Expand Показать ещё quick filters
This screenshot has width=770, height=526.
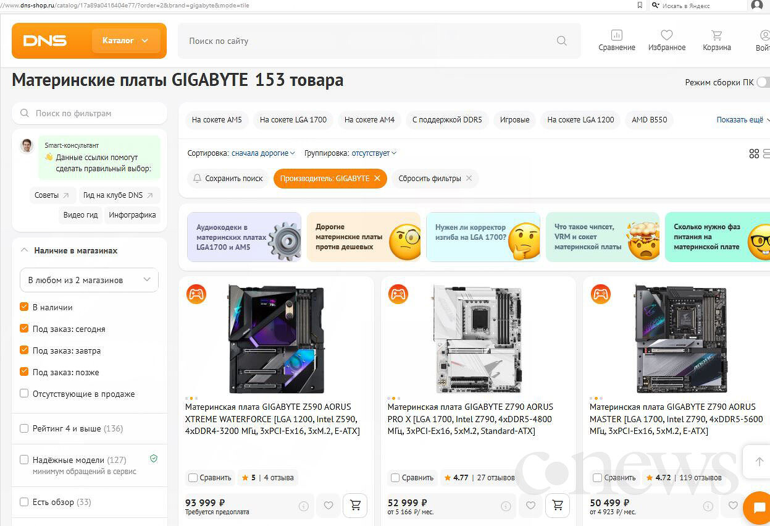(x=743, y=120)
